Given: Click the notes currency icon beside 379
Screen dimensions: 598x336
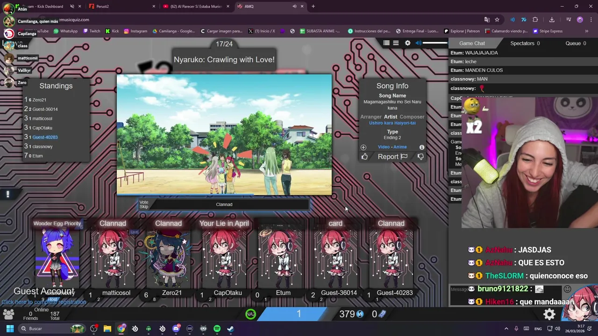Looking at the screenshot, I should [360, 314].
